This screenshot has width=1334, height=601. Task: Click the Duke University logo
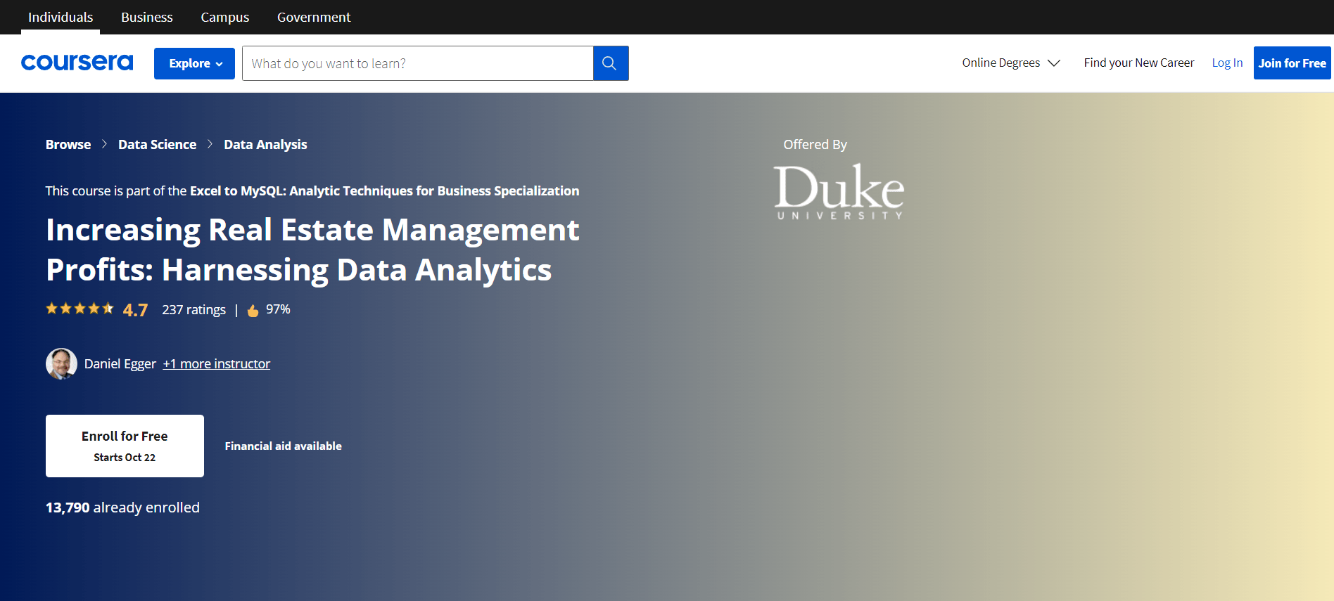coord(838,191)
